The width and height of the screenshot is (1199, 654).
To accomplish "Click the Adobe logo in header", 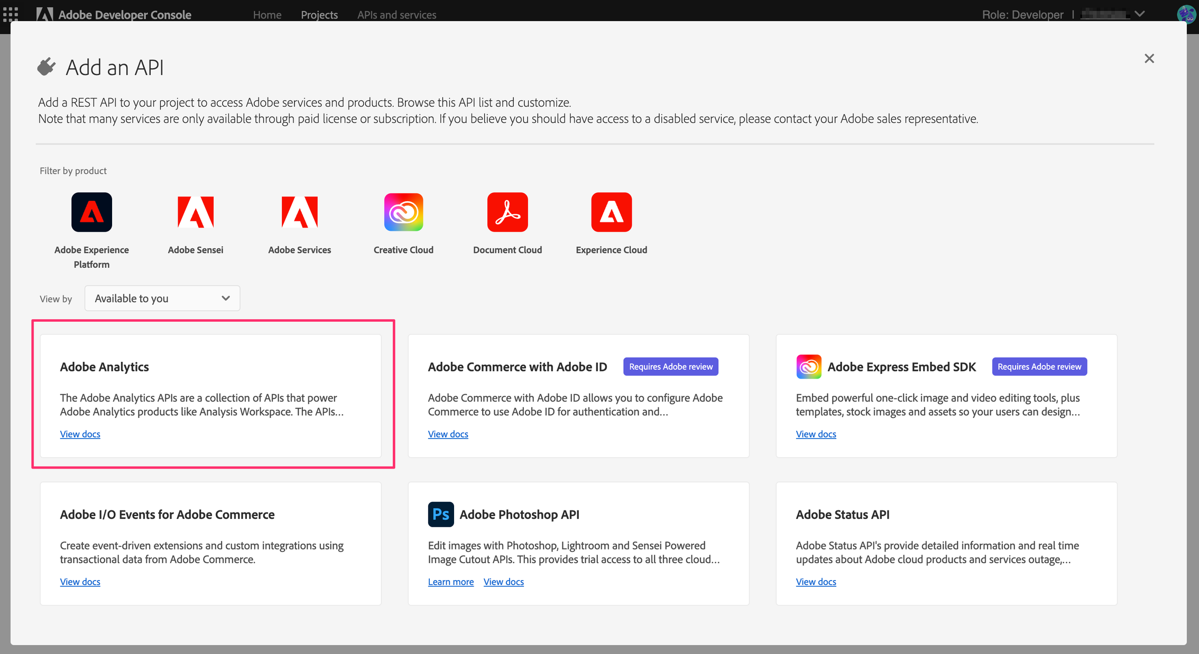I will [44, 14].
